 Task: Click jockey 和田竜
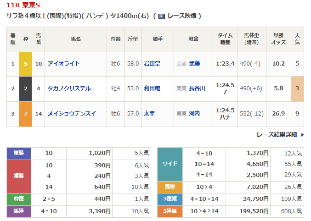[152, 88]
